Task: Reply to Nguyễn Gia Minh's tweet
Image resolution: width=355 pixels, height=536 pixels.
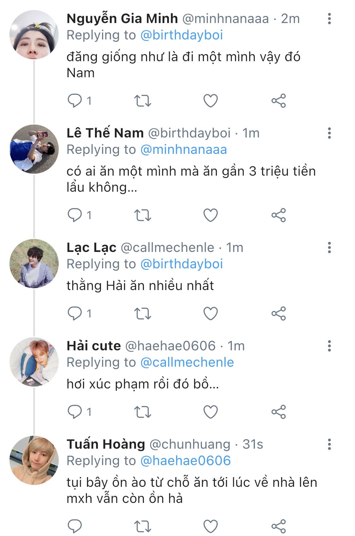Action: pyautogui.click(x=75, y=101)
